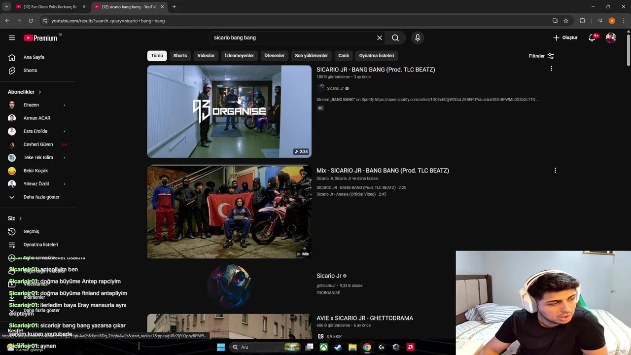This screenshot has width=631, height=355.
Task: Open the Sicario Jr round channel avatar
Action: coord(229,286)
